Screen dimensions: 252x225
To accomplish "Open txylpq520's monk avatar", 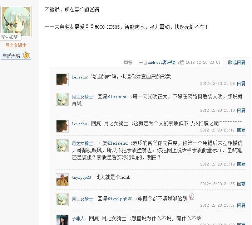I will (62, 180).
